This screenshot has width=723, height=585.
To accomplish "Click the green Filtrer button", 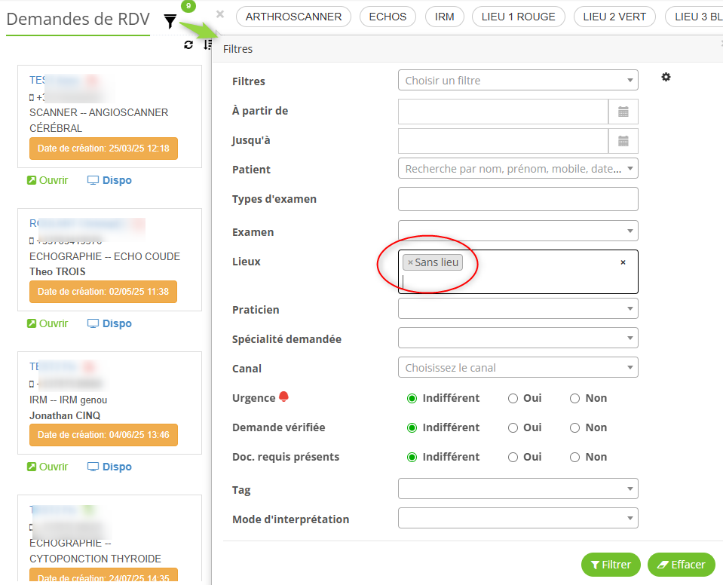I will [611, 565].
